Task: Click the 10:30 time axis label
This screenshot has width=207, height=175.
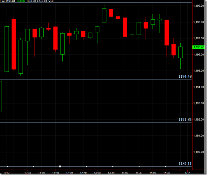Action: [x=28, y=173]
